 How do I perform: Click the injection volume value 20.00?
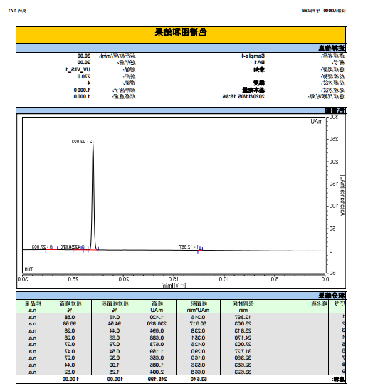[84, 62]
